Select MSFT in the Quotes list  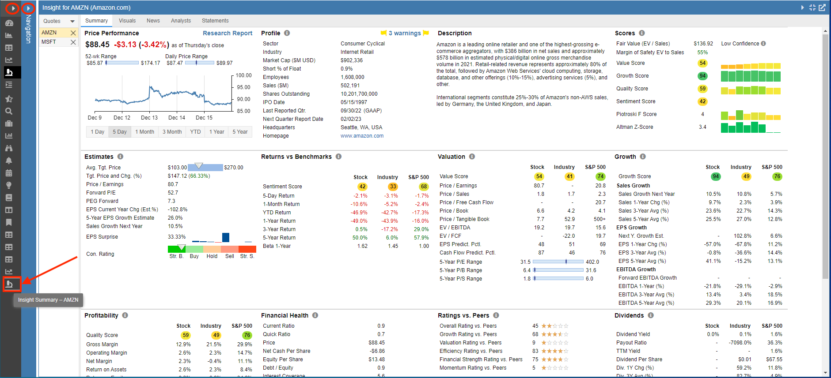tap(49, 42)
